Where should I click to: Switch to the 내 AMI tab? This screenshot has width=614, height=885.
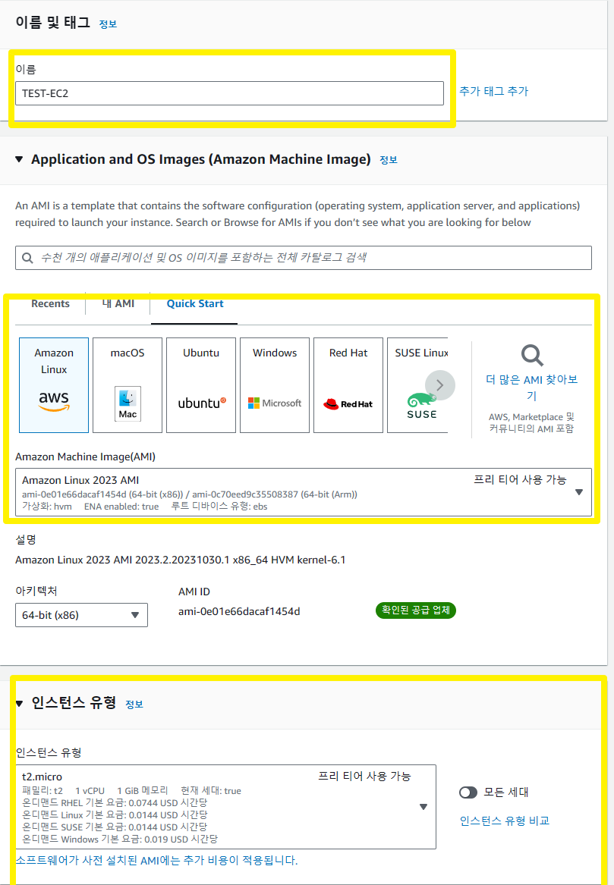(x=118, y=303)
